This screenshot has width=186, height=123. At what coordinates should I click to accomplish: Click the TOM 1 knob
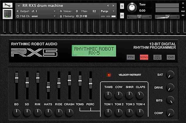[x=108, y=113]
